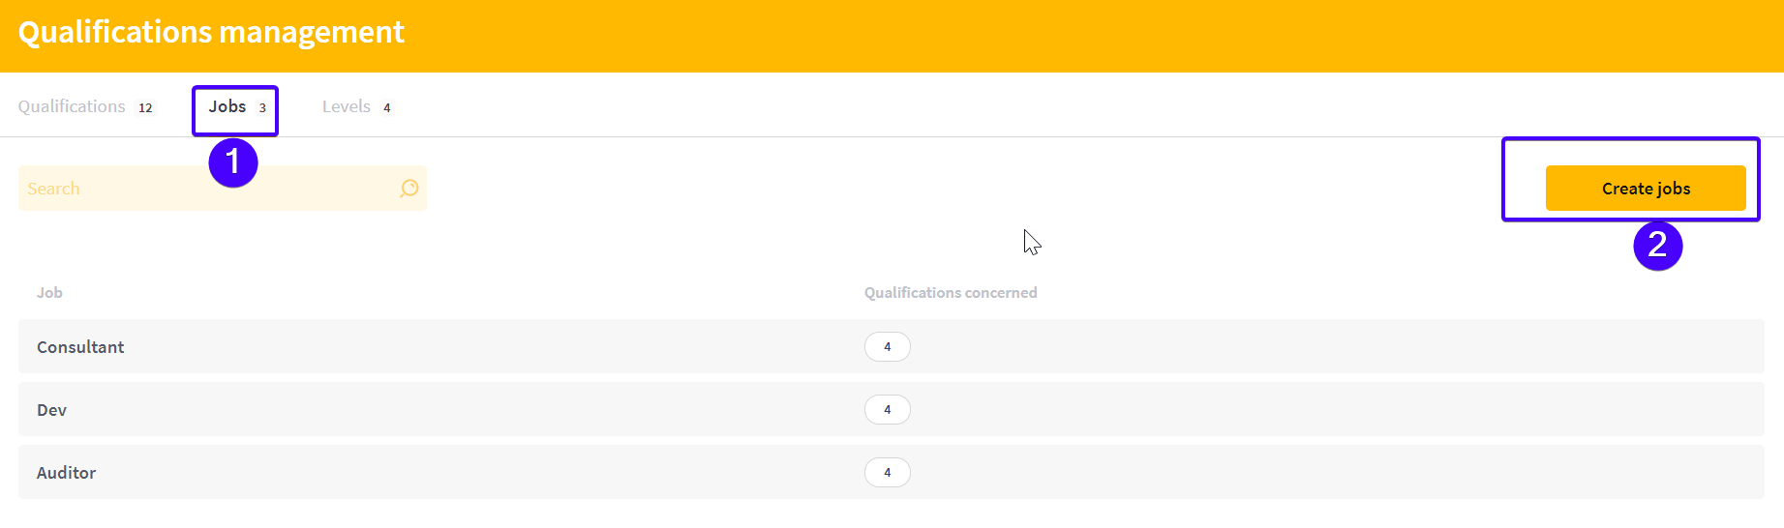Viewport: 1784px width, 528px height.
Task: Click Auditor's qualifications count badge
Action: pyautogui.click(x=888, y=473)
